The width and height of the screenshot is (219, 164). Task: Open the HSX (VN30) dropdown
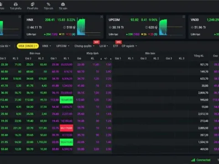click(x=28, y=46)
